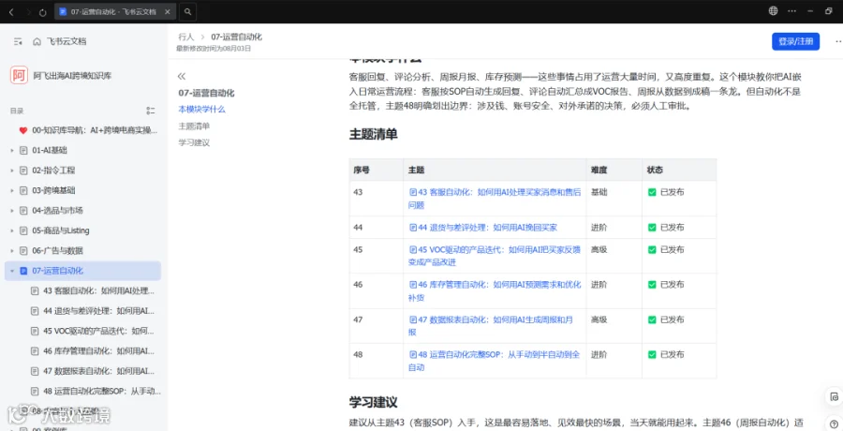Collapse outline with double-chevron icon
Image resolution: width=843 pixels, height=431 pixels.
point(182,77)
